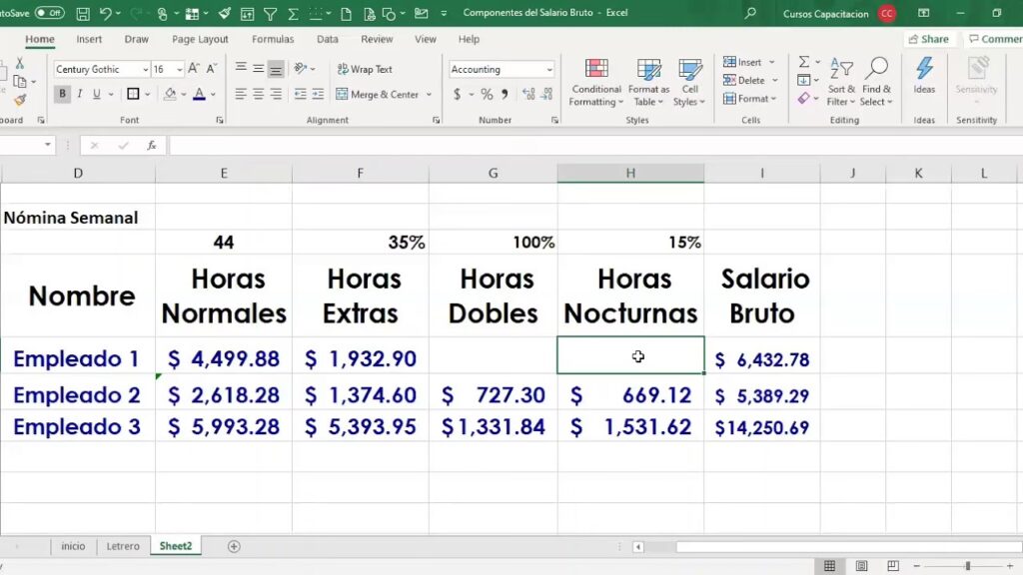Click the Comma Style icon
Viewport: 1023px width, 575px height.
pos(505,94)
